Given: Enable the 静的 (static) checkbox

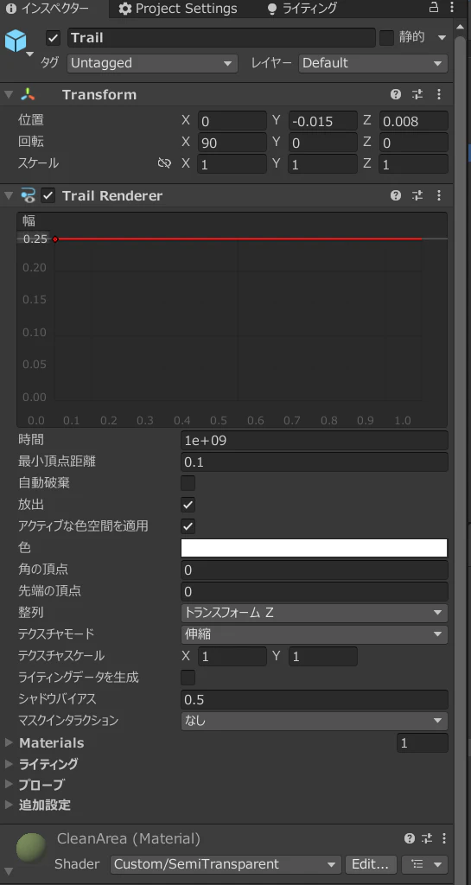Looking at the screenshot, I should (x=386, y=38).
